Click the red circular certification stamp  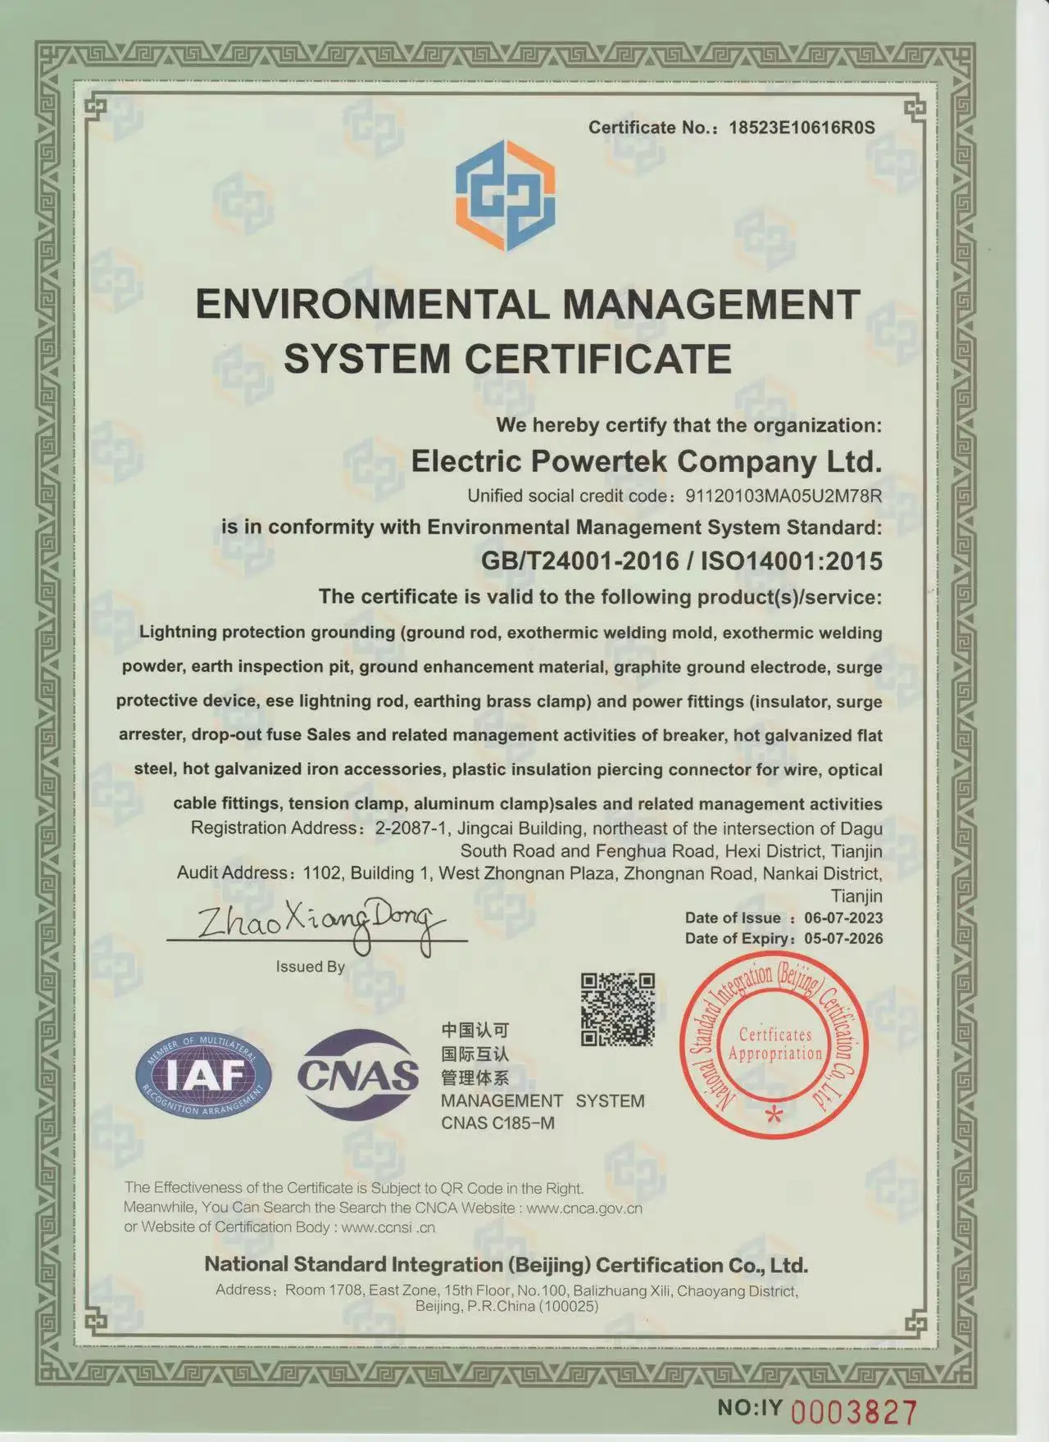pyautogui.click(x=774, y=1045)
